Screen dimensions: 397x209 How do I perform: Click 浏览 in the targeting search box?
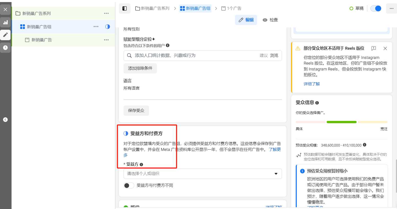coord(274,55)
